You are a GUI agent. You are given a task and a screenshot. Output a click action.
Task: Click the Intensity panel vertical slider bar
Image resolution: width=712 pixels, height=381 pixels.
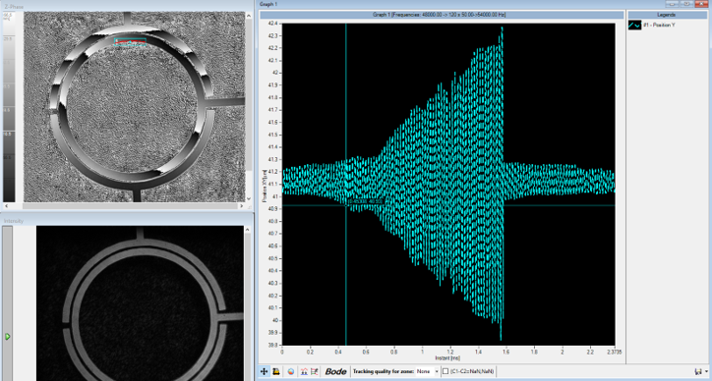(x=7, y=303)
